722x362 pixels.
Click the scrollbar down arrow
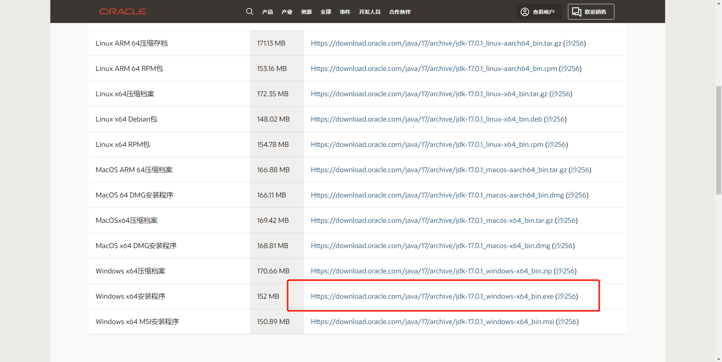pos(719,359)
